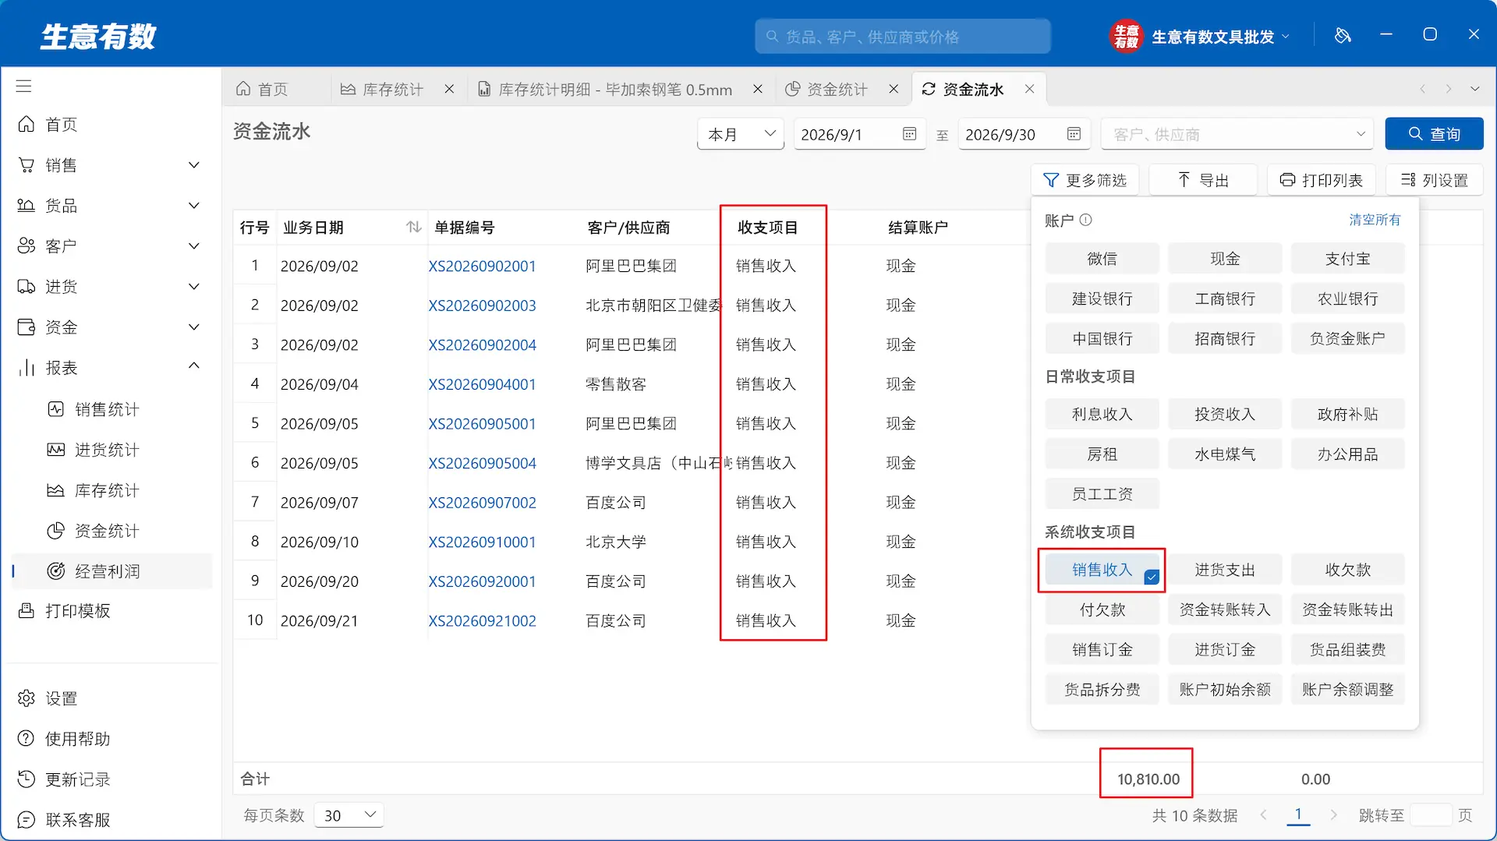Click the 更多筛选 filter button
1497x841 pixels.
tap(1085, 180)
